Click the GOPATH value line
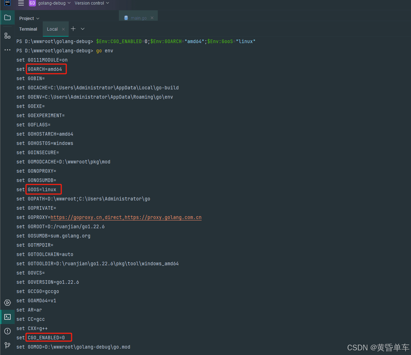Screen dimensions: 411x355 tap(83, 199)
